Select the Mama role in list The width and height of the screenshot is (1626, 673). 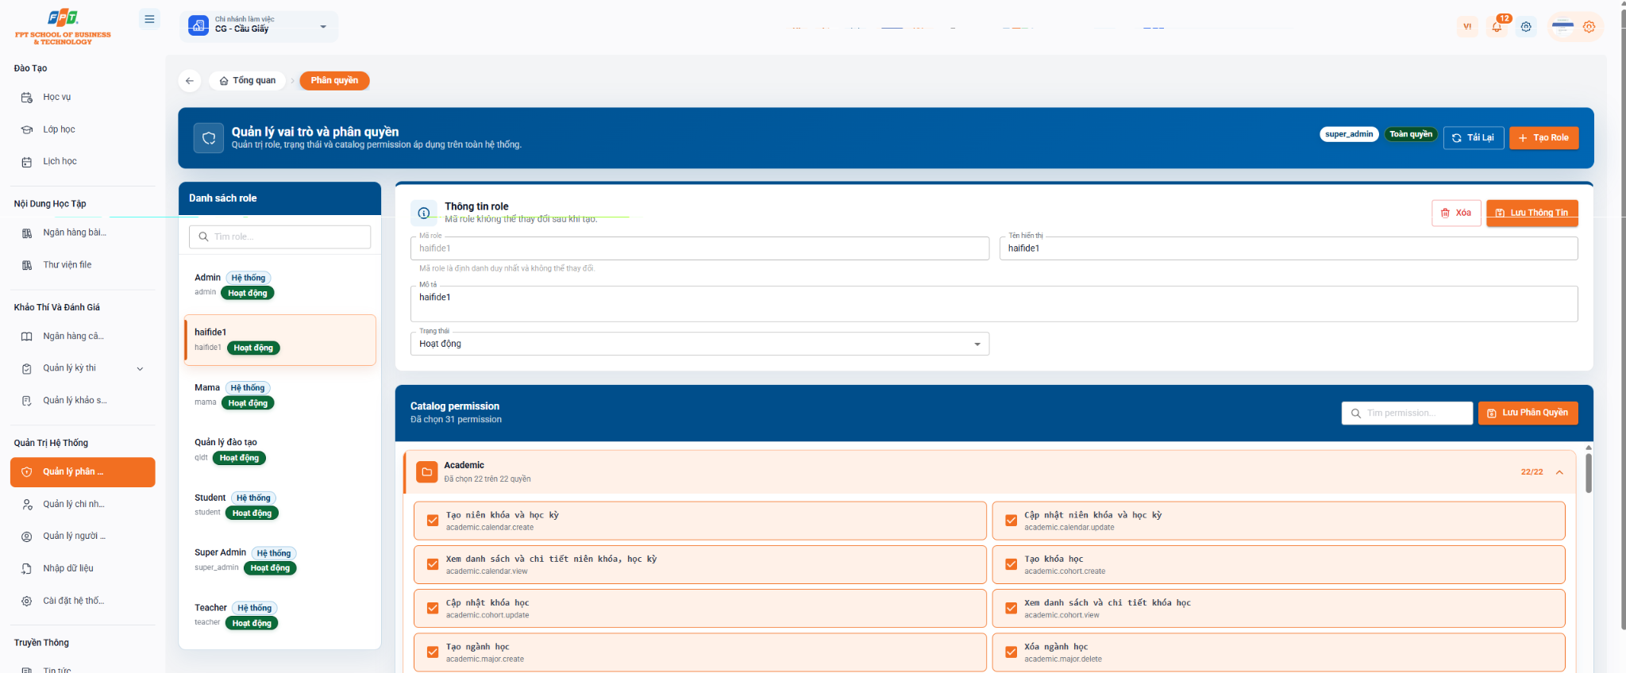point(280,395)
